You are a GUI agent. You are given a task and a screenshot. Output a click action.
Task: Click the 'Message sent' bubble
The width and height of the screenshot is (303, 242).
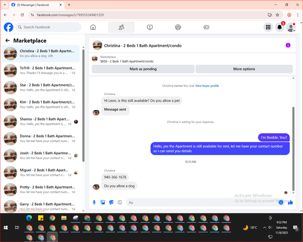coord(115,110)
